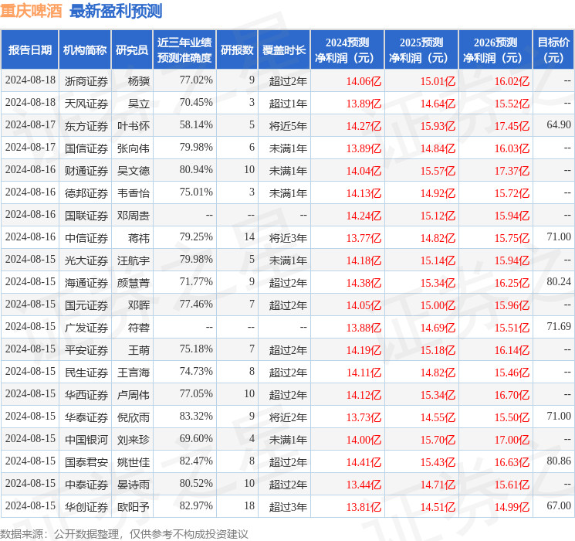
Task: Select the 中泰证券 institution cell
Action: [x=86, y=485]
